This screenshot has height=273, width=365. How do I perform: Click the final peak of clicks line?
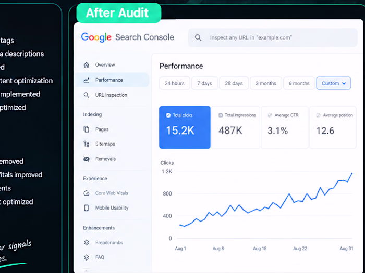tap(352, 173)
